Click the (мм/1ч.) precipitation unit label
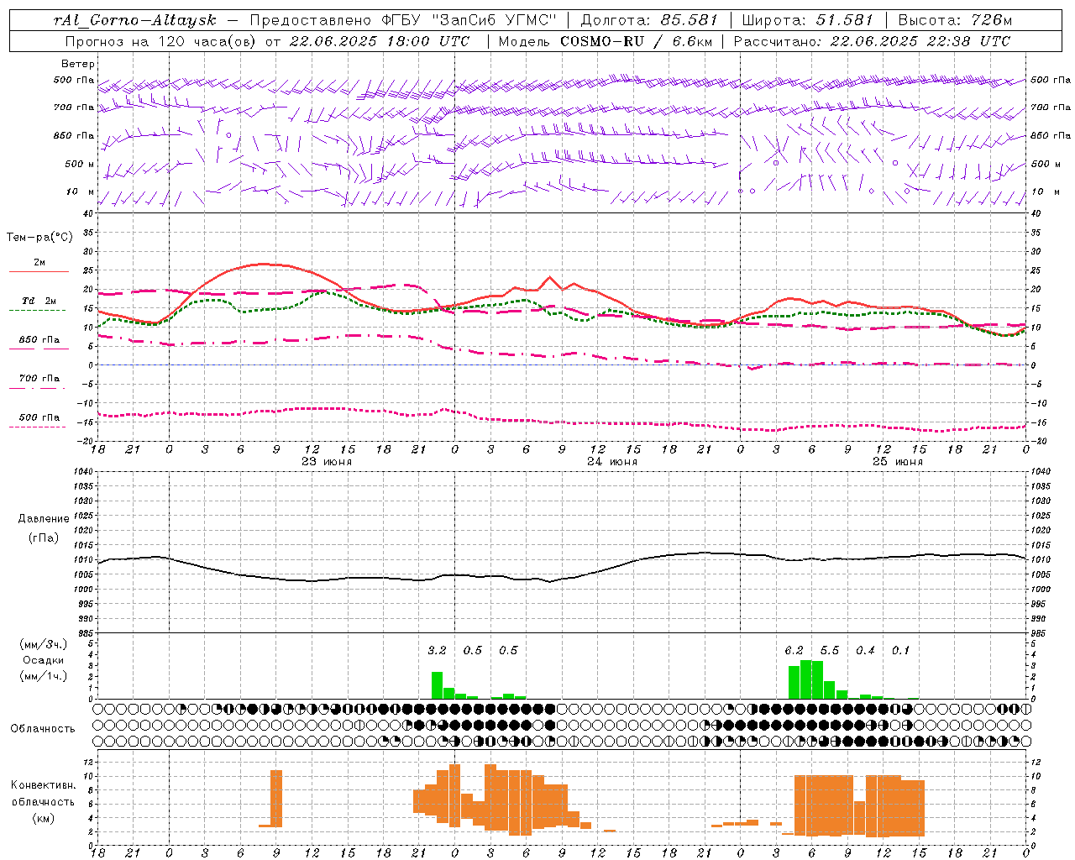The width and height of the screenshot is (1075, 860). tap(44, 676)
